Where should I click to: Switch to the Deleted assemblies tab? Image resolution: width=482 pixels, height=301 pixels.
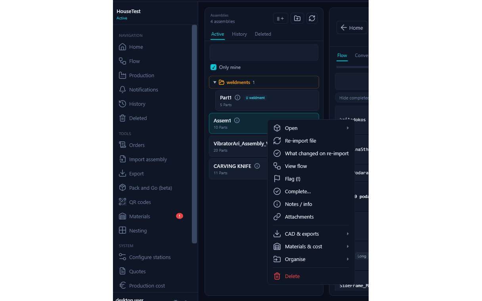pos(263,34)
